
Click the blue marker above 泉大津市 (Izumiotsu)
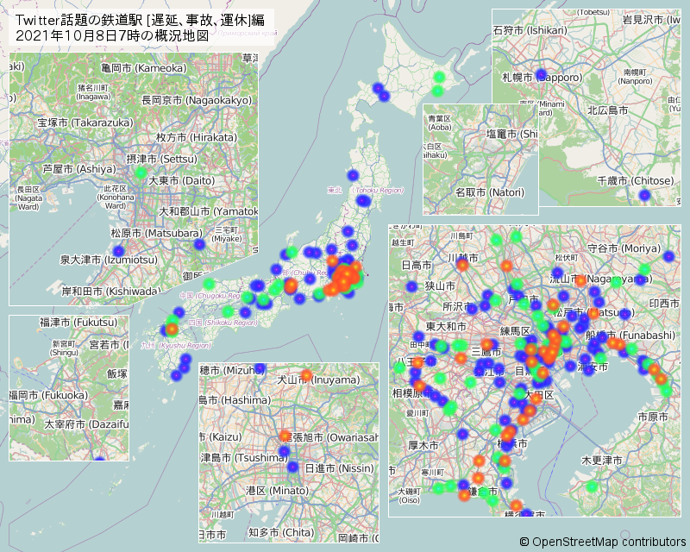(x=118, y=251)
